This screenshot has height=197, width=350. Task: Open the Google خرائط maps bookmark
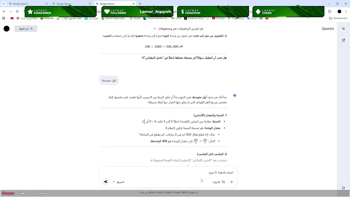pyautogui.click(x=236, y=18)
